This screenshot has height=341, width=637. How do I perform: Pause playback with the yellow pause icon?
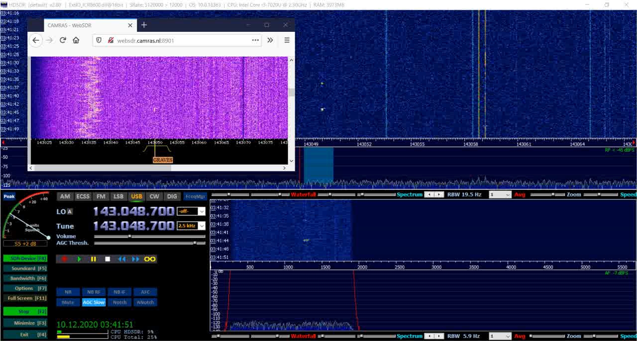click(x=93, y=259)
